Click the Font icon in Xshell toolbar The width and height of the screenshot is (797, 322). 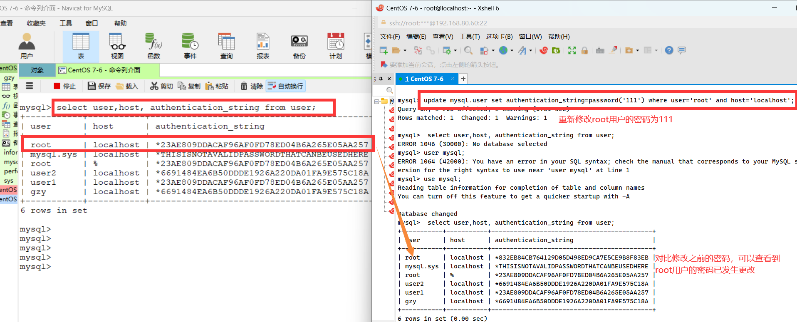(x=522, y=50)
